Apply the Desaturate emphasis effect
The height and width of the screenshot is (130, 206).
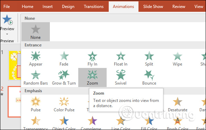pyautogui.click(x=178, y=104)
